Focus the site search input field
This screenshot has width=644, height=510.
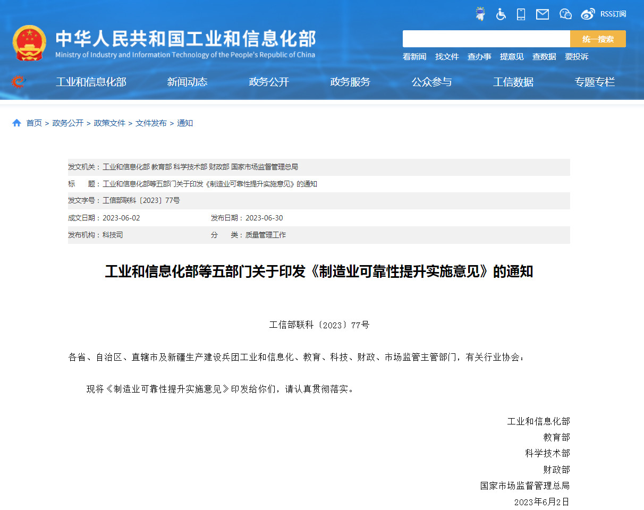[486, 39]
